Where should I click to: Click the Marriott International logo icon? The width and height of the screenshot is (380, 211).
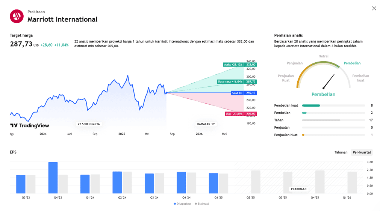(x=17, y=16)
